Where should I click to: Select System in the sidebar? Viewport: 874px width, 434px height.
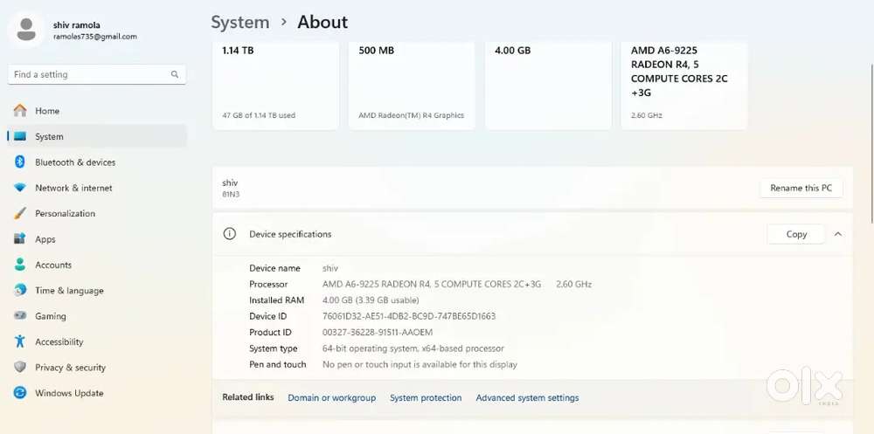(97, 136)
